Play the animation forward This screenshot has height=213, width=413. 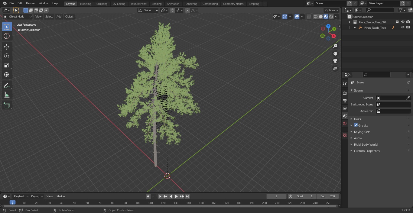click(x=176, y=196)
